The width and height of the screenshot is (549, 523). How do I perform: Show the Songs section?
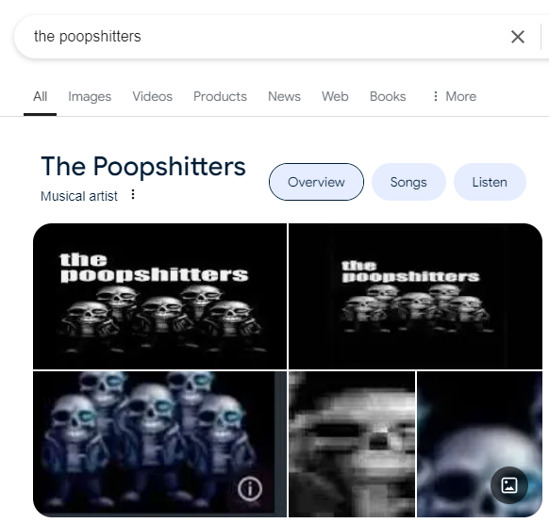click(x=408, y=182)
